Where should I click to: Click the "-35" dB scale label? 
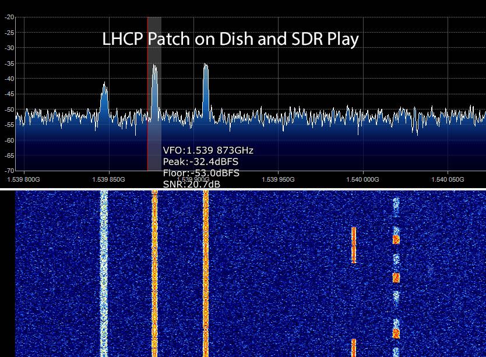click(9, 63)
